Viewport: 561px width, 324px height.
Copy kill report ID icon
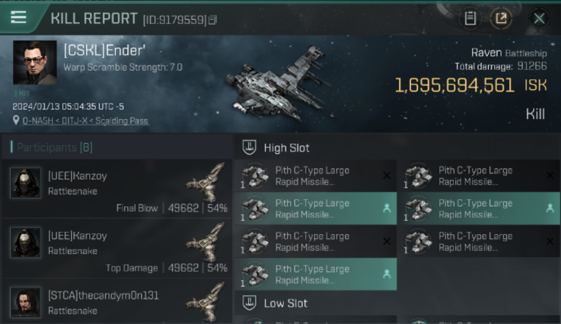tap(212, 19)
